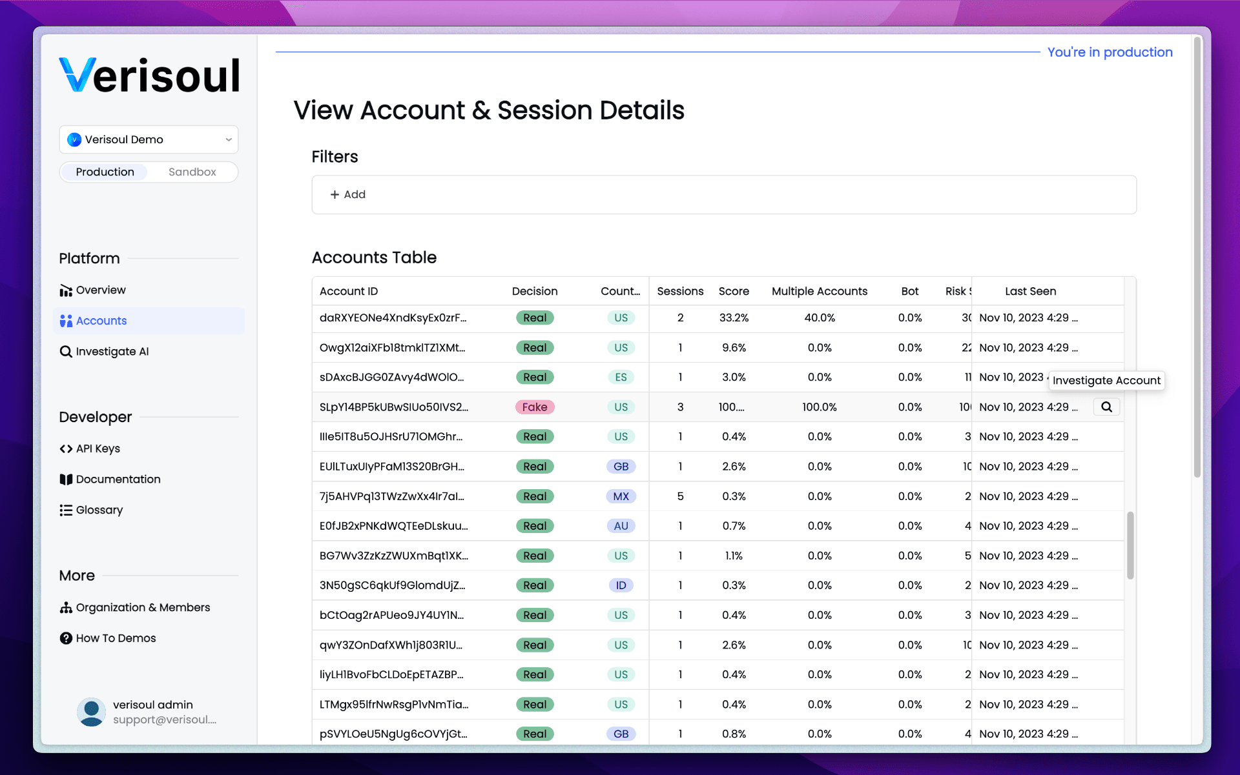Click the AU country badge
The width and height of the screenshot is (1240, 775).
point(621,526)
